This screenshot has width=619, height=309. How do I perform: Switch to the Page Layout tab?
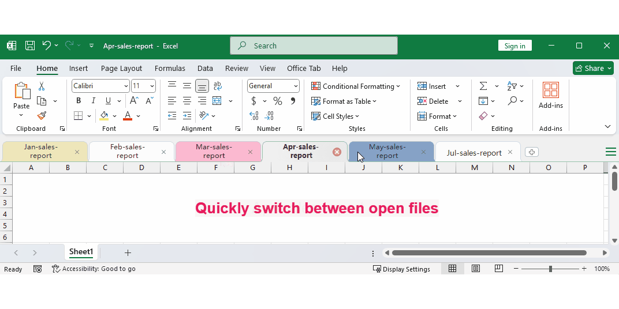tap(121, 68)
